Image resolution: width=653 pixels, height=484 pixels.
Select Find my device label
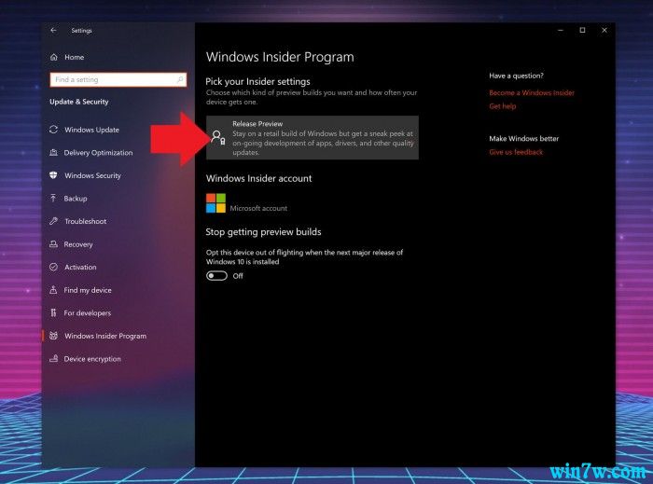[x=88, y=290]
